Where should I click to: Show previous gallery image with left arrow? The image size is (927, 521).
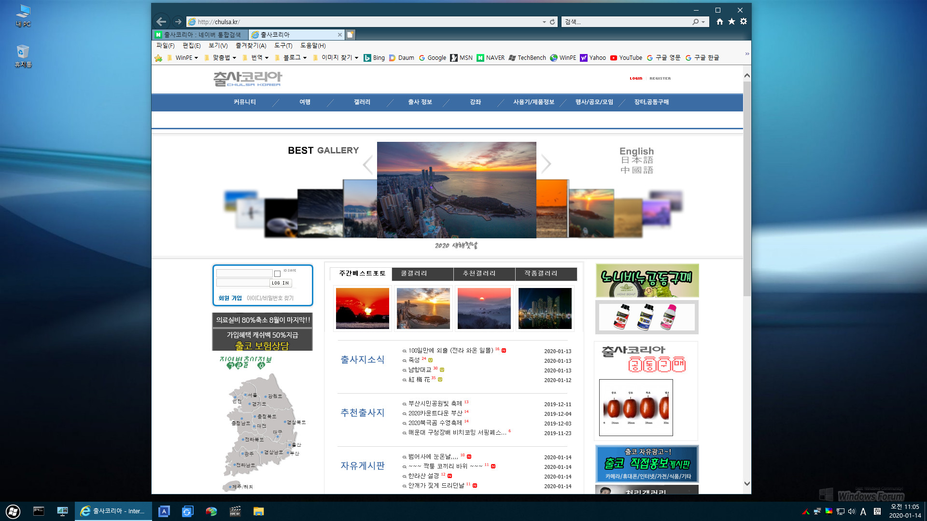coord(368,165)
